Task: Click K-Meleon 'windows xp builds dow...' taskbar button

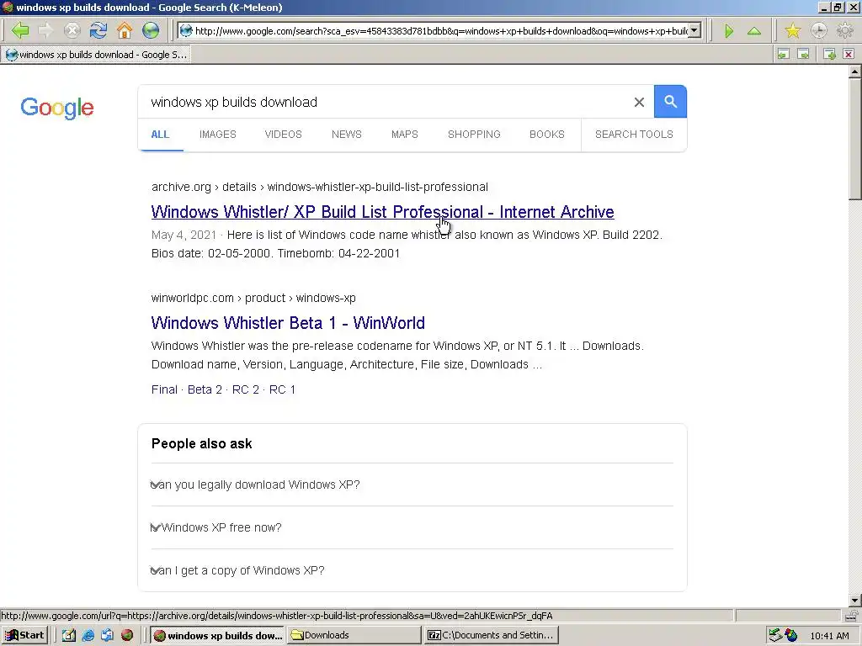Action: click(x=218, y=636)
